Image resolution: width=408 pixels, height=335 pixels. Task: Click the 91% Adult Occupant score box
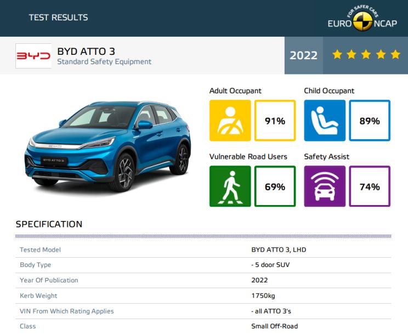pos(275,121)
